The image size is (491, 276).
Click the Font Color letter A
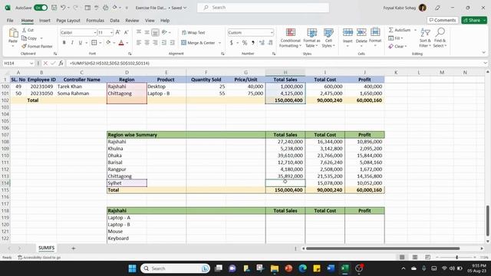click(121, 43)
